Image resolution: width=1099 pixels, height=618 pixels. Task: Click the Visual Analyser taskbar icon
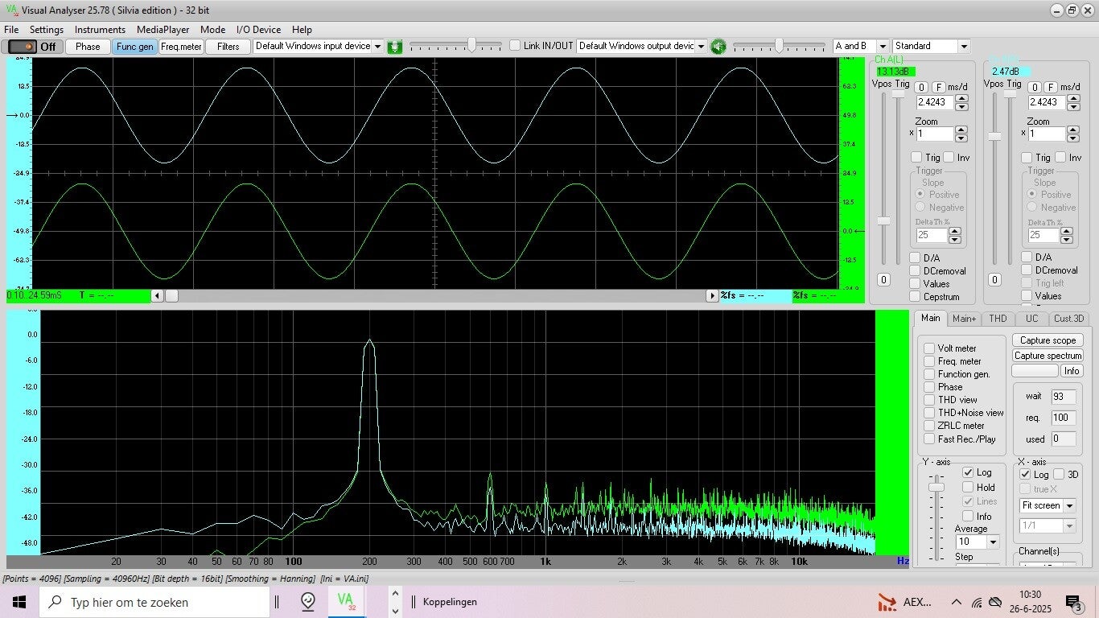[x=346, y=601]
